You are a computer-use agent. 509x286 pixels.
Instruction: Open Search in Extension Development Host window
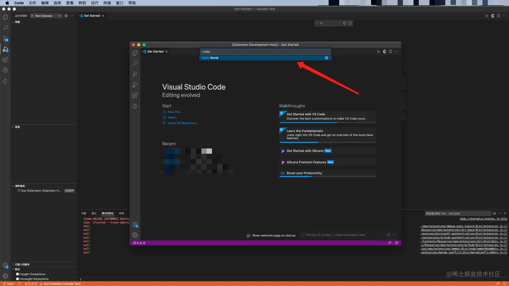135,64
